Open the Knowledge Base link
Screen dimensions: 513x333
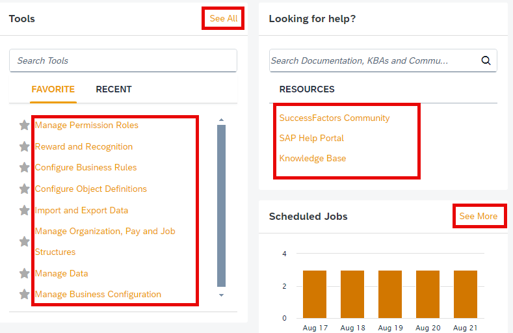pyautogui.click(x=313, y=158)
